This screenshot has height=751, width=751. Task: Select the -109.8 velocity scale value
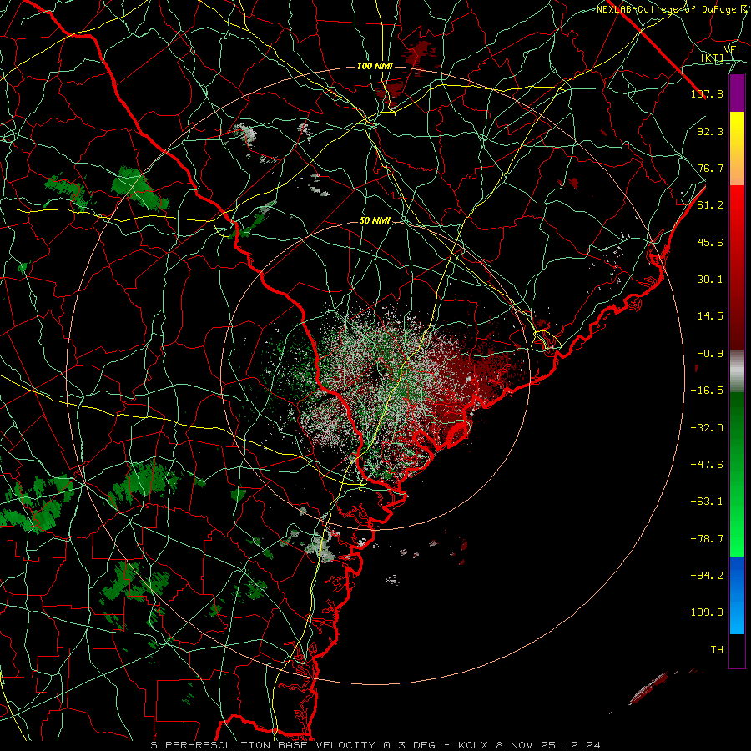click(703, 612)
